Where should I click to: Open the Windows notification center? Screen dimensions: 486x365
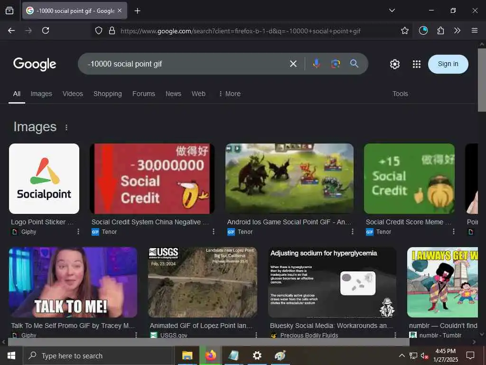tap(470, 355)
